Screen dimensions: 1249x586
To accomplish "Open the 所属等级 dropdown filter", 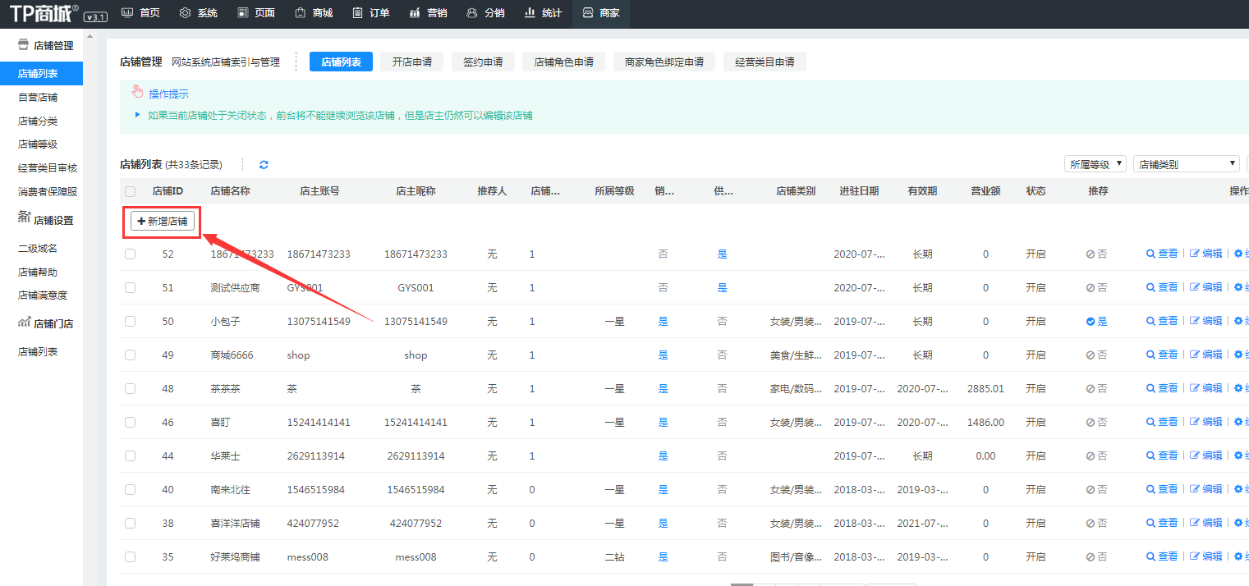I will click(x=1095, y=164).
